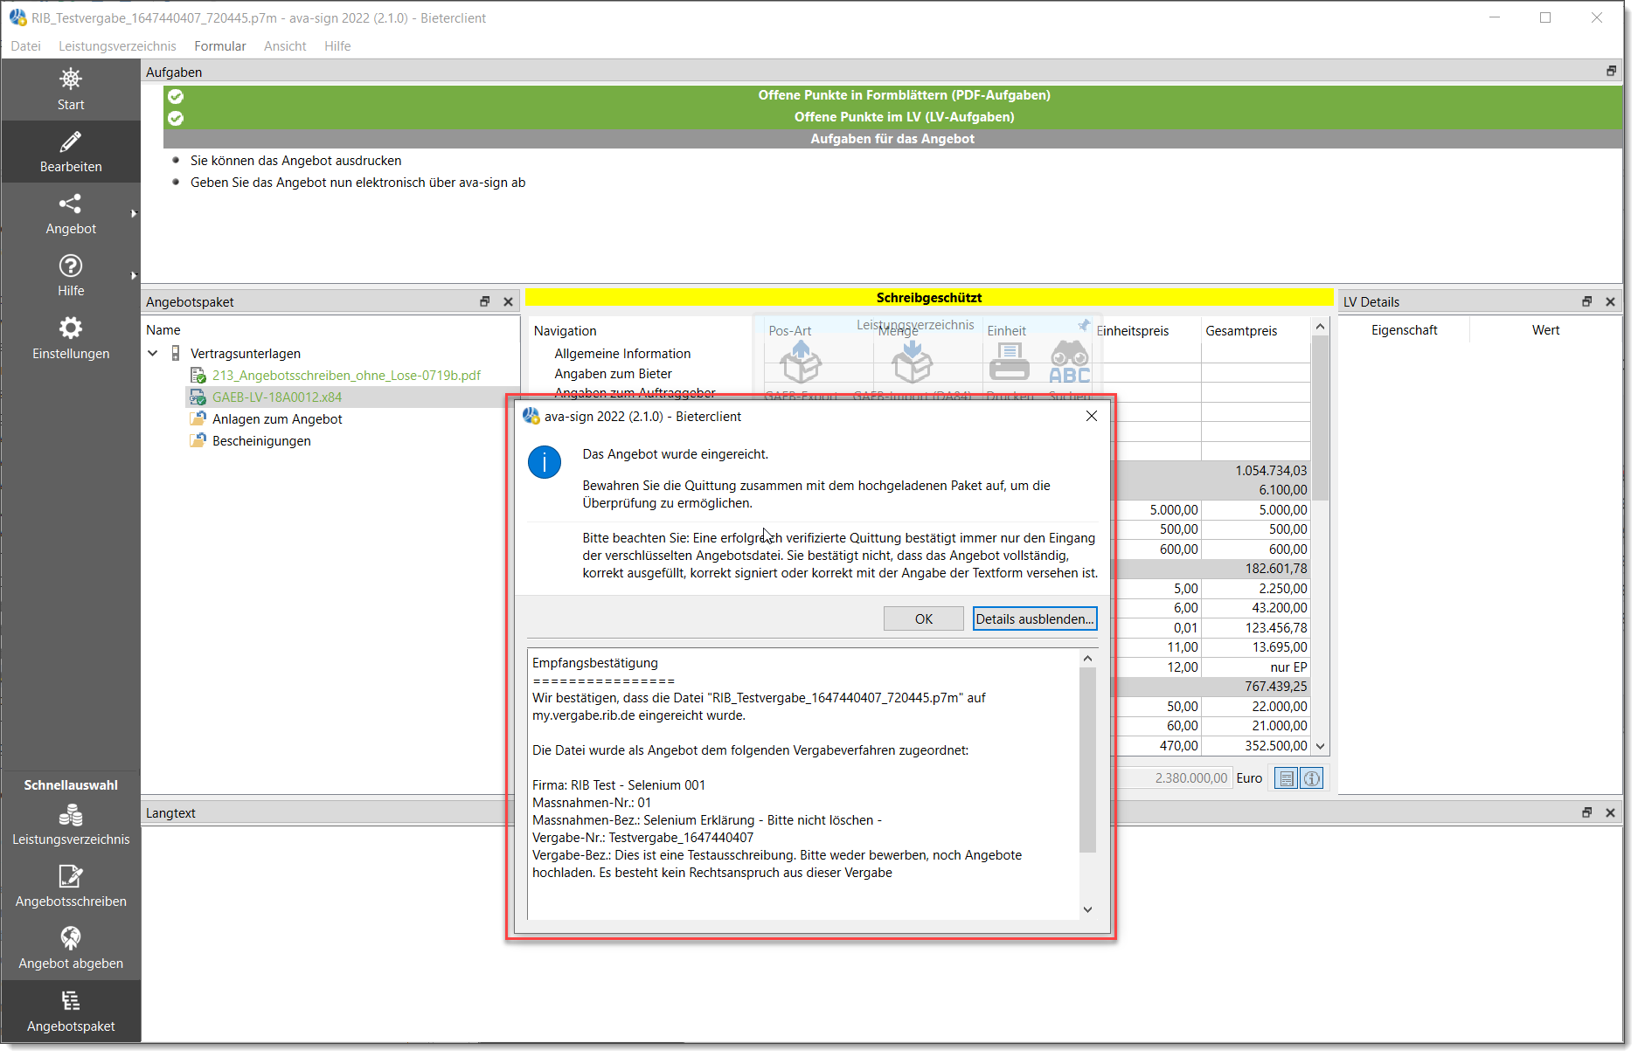Open the Datei menu
Image resolution: width=1638 pixels, height=1057 pixels.
click(25, 45)
